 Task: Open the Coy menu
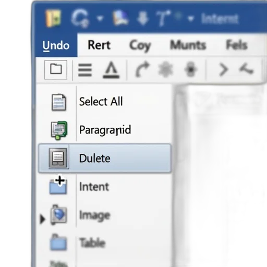click(140, 46)
